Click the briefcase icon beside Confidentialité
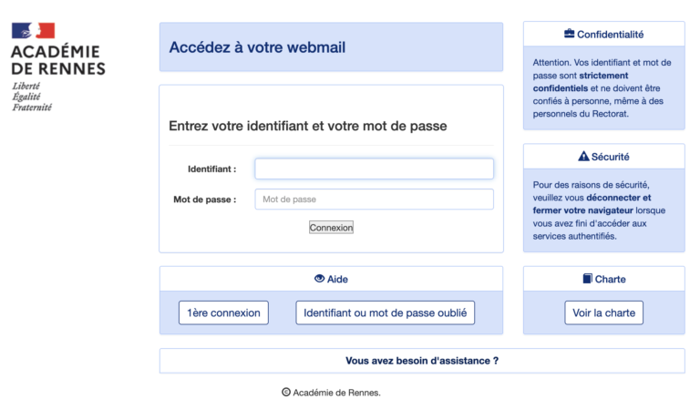This screenshot has width=700, height=420. click(570, 35)
